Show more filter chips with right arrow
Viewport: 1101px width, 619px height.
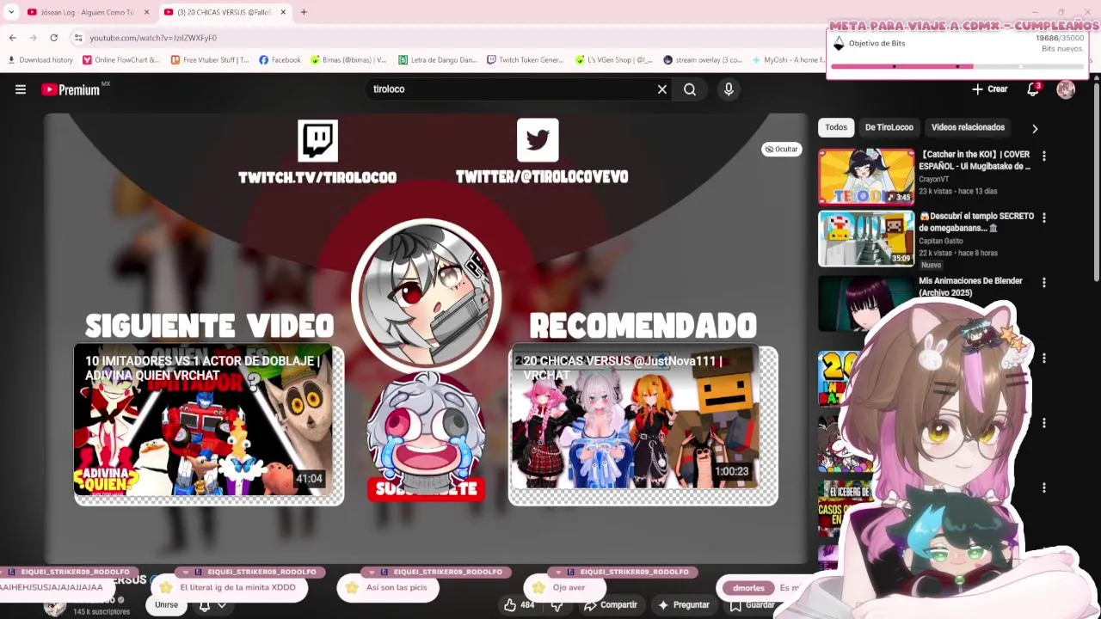click(1035, 128)
